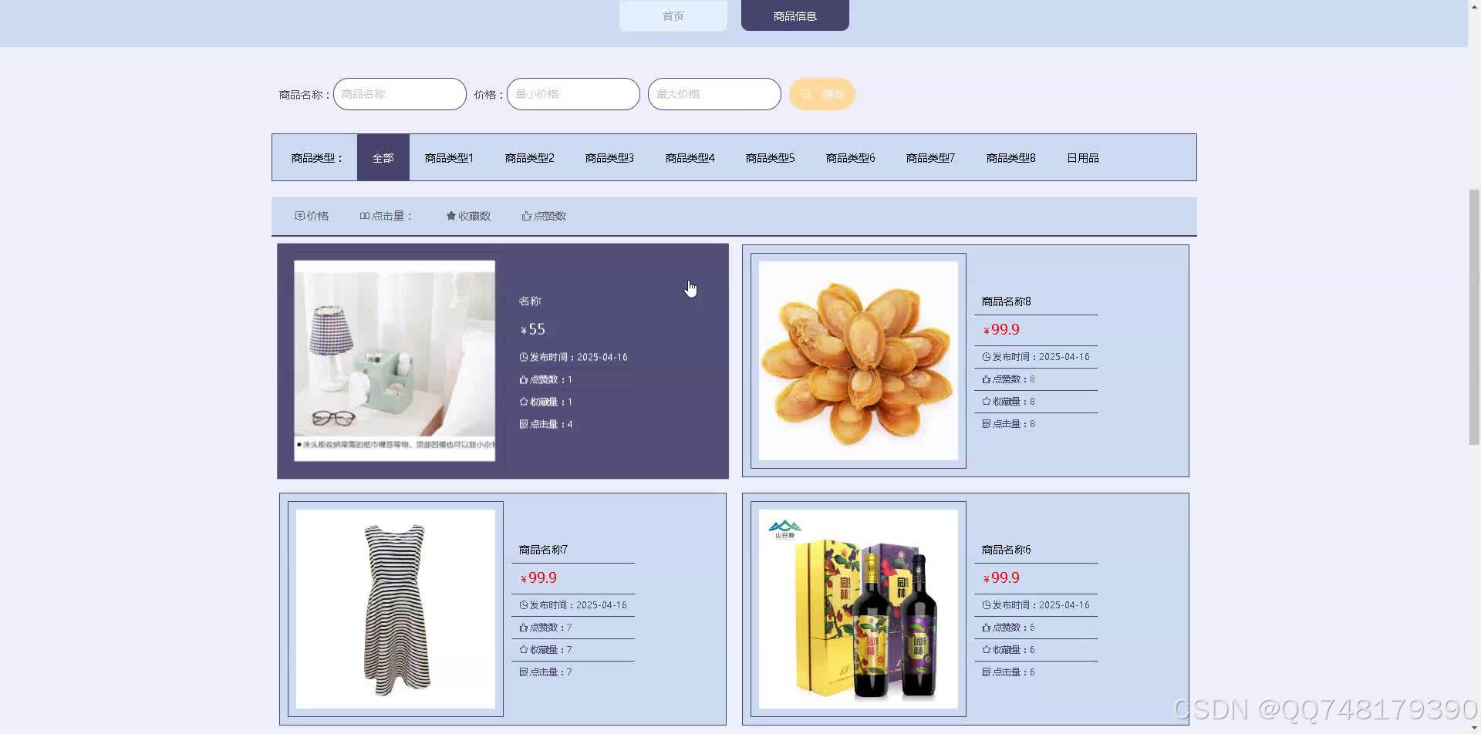The width and height of the screenshot is (1481, 734).
Task: Click the wine gift box product image
Action: (858, 608)
